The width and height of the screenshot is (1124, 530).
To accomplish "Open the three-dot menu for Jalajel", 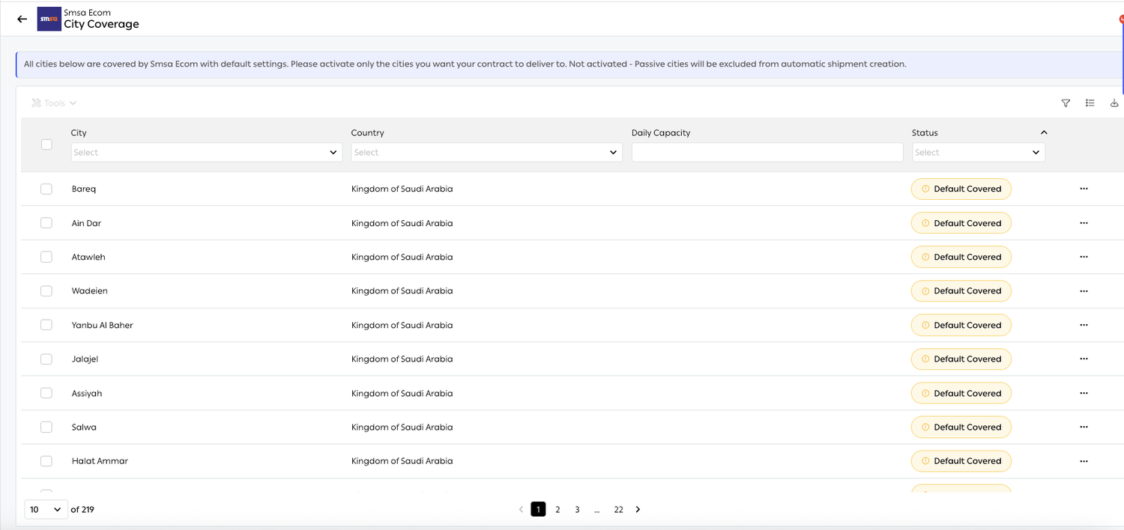I will coord(1084,359).
